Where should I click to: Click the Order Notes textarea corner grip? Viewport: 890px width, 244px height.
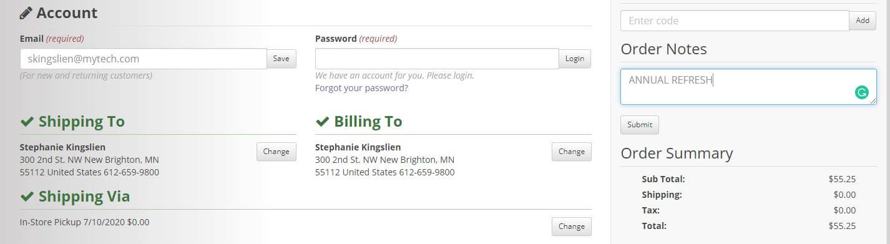(x=873, y=100)
